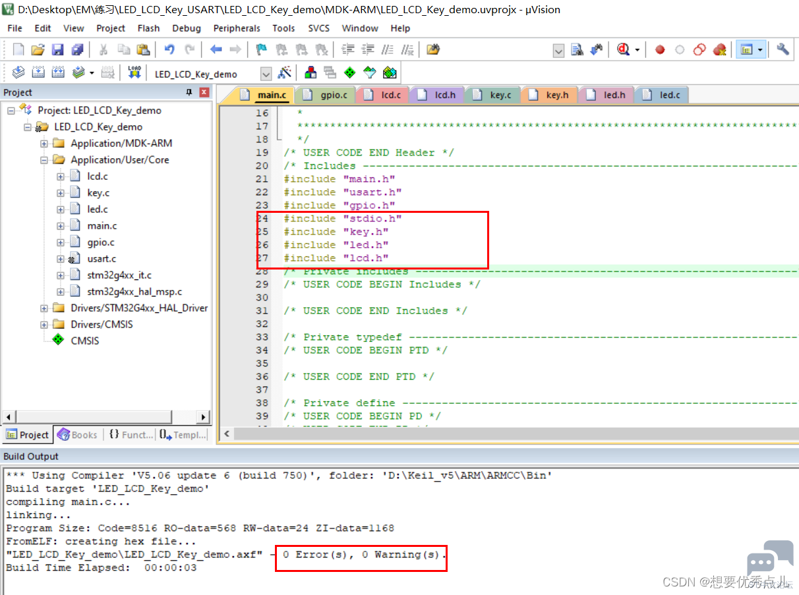Click the Manage Run-Time Environment green diamond icon
799x595 pixels.
coord(350,73)
